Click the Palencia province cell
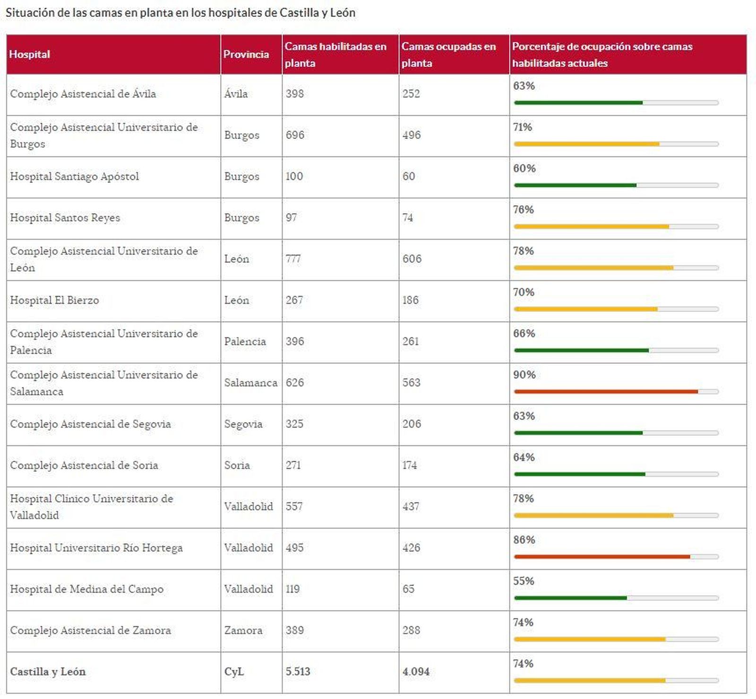 tap(245, 342)
